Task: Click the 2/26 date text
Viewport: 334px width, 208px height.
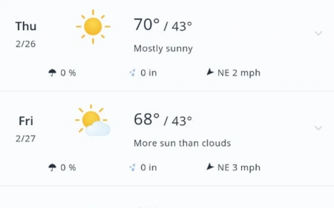Action: [x=26, y=44]
